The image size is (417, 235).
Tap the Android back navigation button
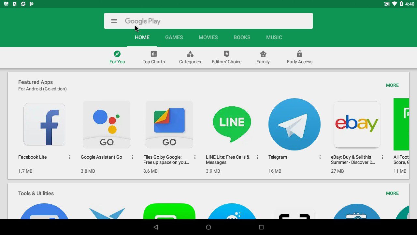(x=156, y=227)
